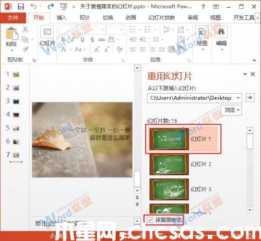
Task: Click the Previous Slide double arrow
Action: [137, 197]
